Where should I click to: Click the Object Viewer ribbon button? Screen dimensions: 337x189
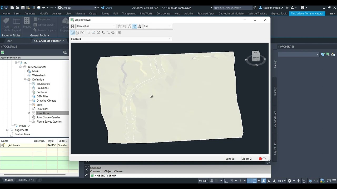44,25
